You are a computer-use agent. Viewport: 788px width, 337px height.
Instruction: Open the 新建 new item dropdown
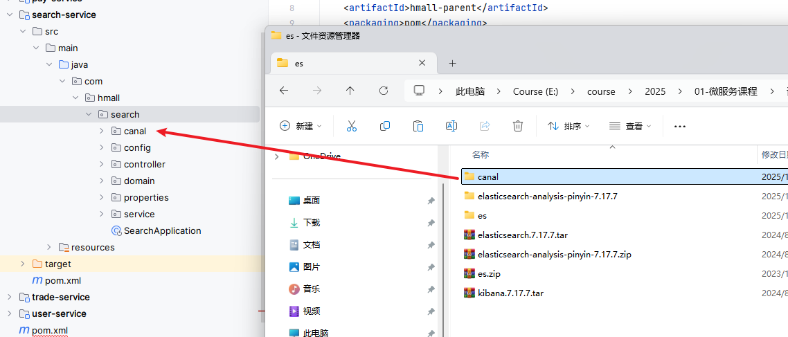(x=301, y=126)
